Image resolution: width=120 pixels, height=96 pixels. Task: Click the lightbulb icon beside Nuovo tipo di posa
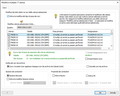click(x=10, y=54)
